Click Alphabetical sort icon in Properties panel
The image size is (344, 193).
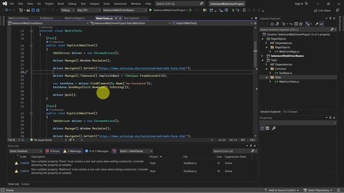tap(268, 128)
